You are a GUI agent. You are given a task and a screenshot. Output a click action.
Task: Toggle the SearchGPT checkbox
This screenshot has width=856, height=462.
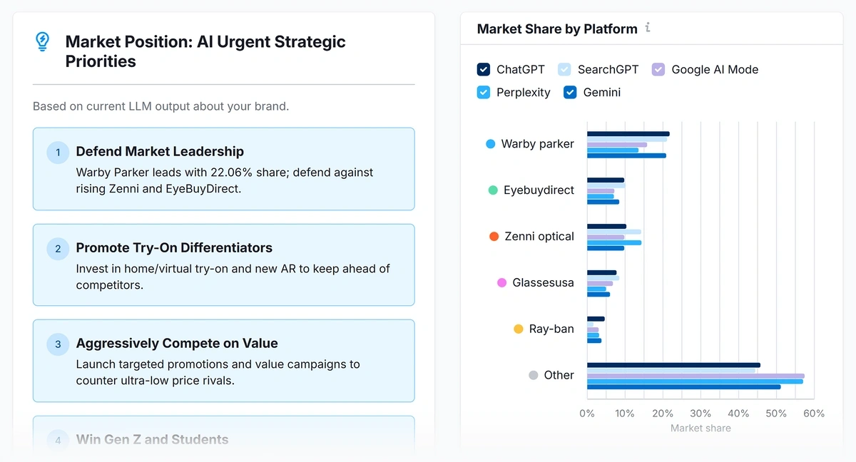564,69
